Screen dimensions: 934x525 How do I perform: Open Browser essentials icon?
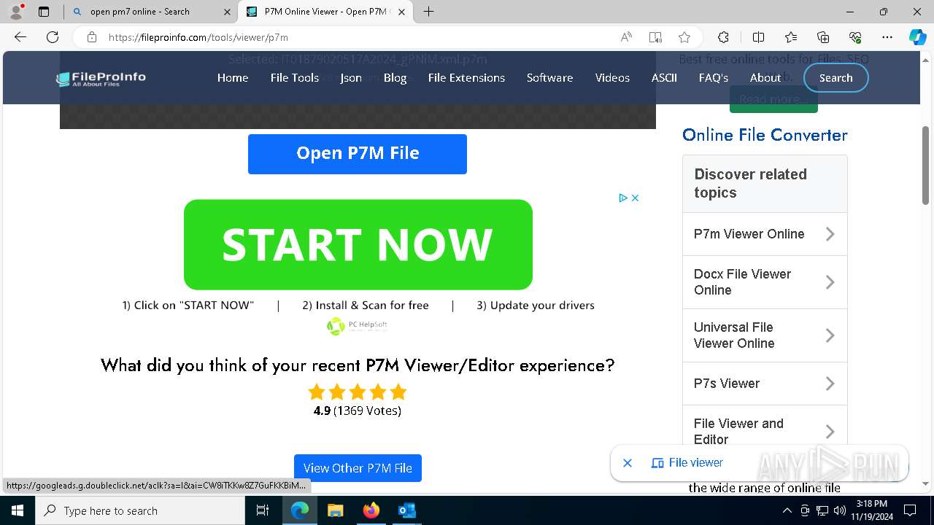pyautogui.click(x=855, y=37)
